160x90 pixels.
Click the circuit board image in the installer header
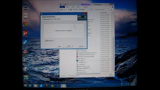[82, 17]
